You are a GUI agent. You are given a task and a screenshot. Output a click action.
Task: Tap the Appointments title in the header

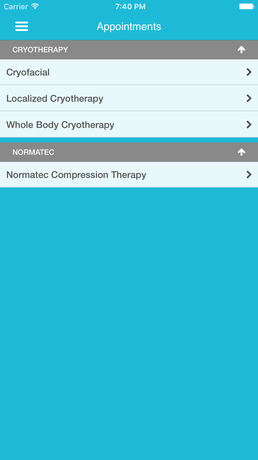pyautogui.click(x=129, y=26)
